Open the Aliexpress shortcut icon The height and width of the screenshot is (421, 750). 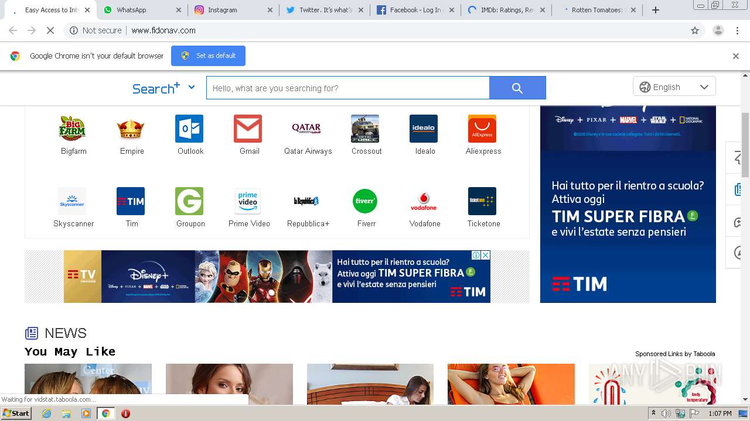[x=482, y=129]
